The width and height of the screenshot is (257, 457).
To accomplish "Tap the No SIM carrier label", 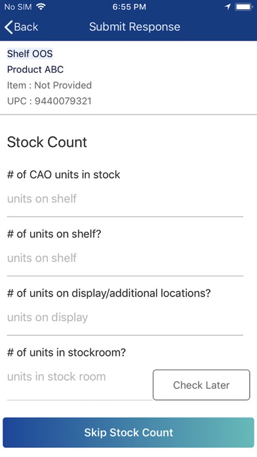I will pyautogui.click(x=18, y=7).
